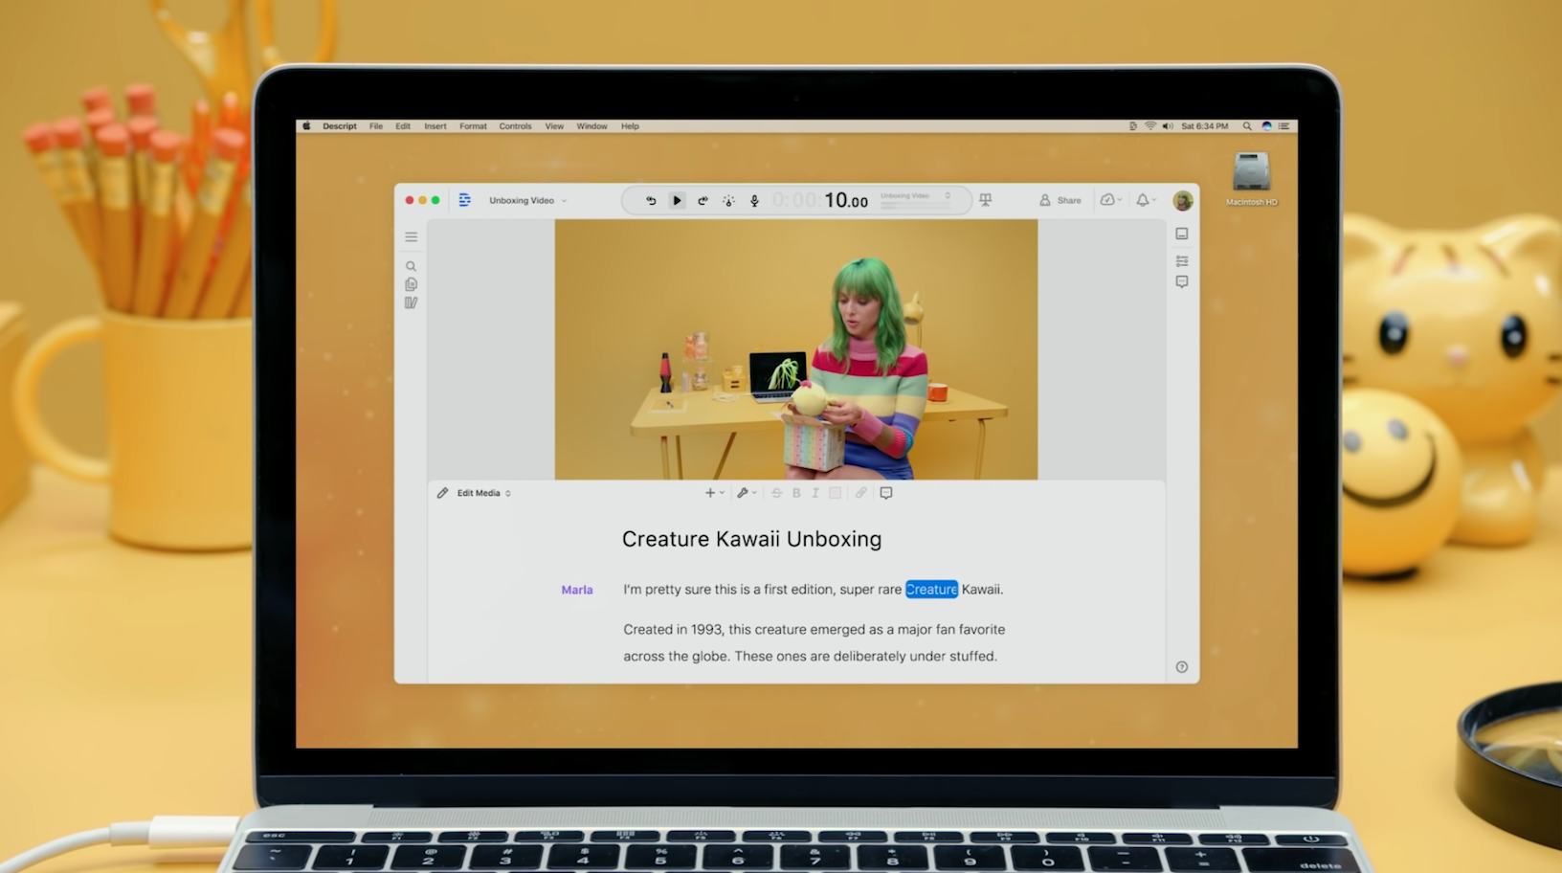
Task: Open the plus insert dropdown
Action: point(715,493)
